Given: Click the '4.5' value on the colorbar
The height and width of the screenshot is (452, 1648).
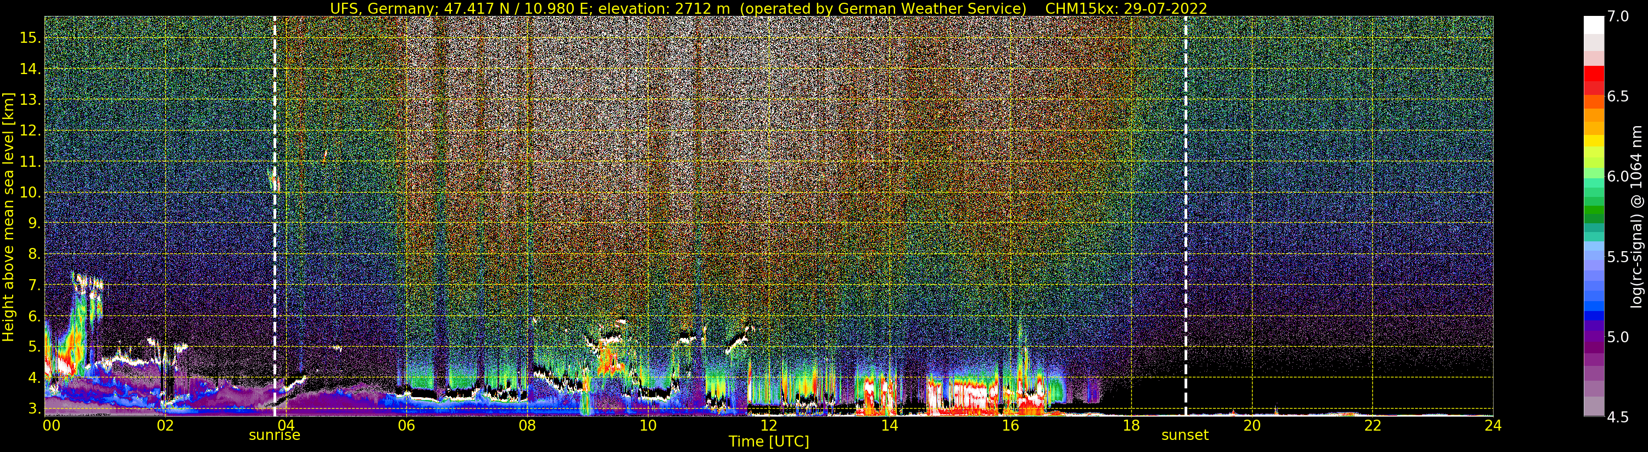Looking at the screenshot, I should pos(1618,417).
